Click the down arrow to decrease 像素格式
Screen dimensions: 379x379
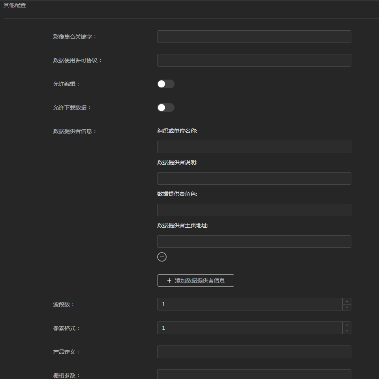click(347, 330)
